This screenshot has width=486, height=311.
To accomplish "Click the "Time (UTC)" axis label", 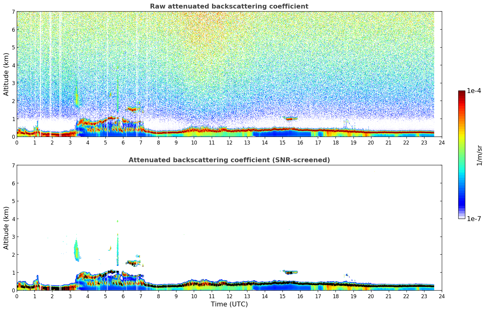I will pos(229,304).
